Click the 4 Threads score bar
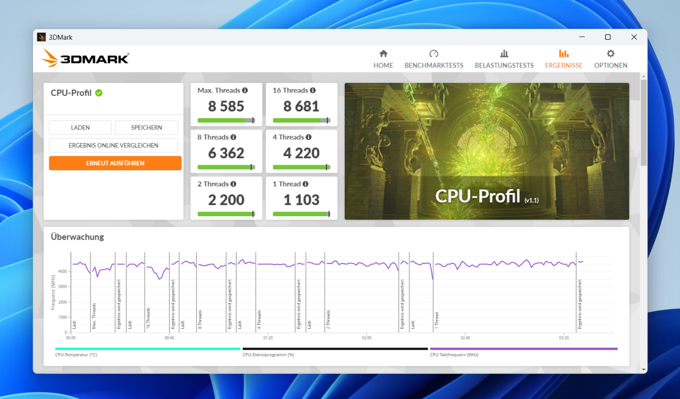The image size is (680, 399). [x=301, y=167]
